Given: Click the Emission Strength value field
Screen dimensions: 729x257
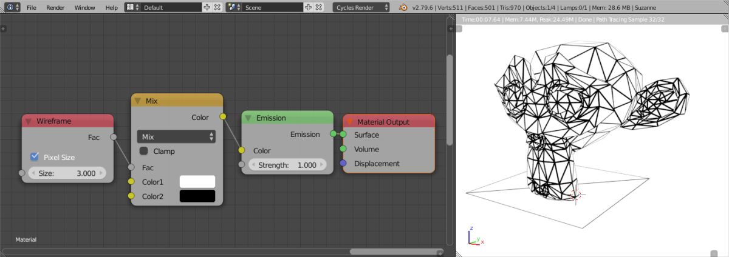Looking at the screenshot, I should tap(287, 165).
